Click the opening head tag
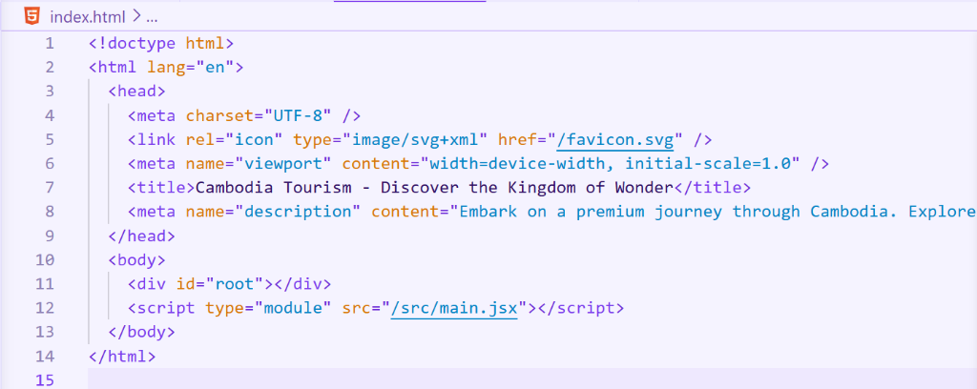This screenshot has height=389, width=977. pyautogui.click(x=137, y=92)
